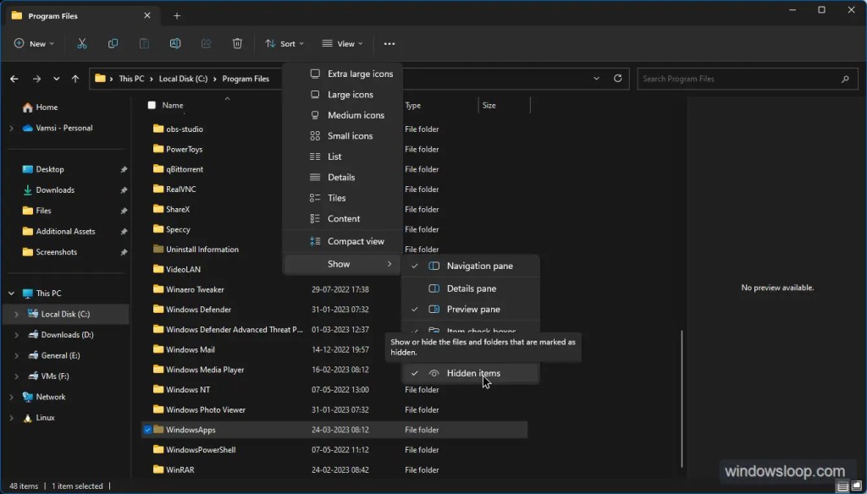Viewport: 867px width, 494px height.
Task: Refresh the Program Files folder
Action: pos(617,79)
